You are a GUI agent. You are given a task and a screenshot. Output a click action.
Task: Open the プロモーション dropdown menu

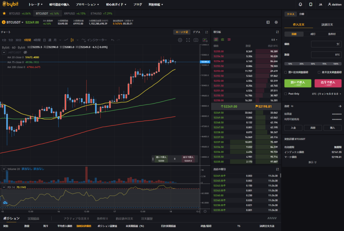(x=87, y=4)
